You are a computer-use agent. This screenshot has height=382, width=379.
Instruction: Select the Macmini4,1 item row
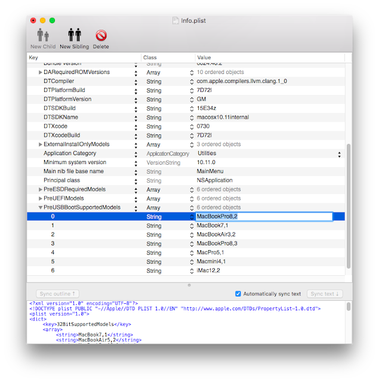186,261
